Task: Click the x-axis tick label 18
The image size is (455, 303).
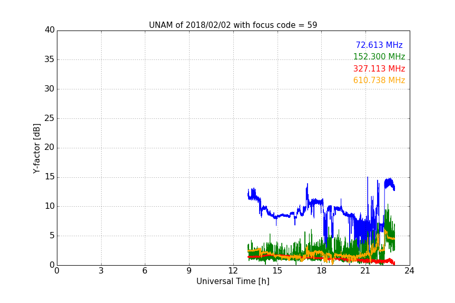Action: click(322, 271)
